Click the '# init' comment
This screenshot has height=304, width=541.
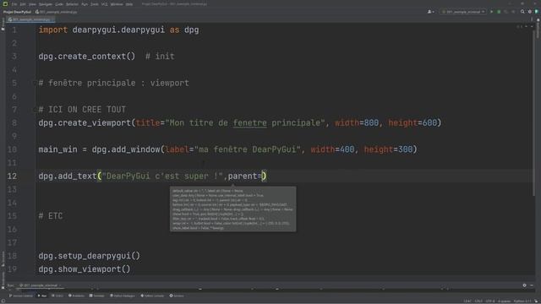pos(160,57)
